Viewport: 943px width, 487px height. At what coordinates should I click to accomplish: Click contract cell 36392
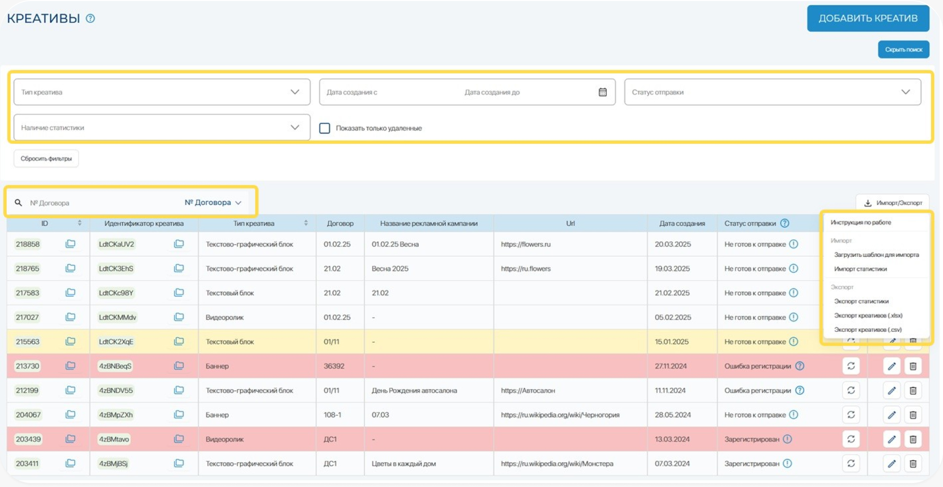click(334, 366)
